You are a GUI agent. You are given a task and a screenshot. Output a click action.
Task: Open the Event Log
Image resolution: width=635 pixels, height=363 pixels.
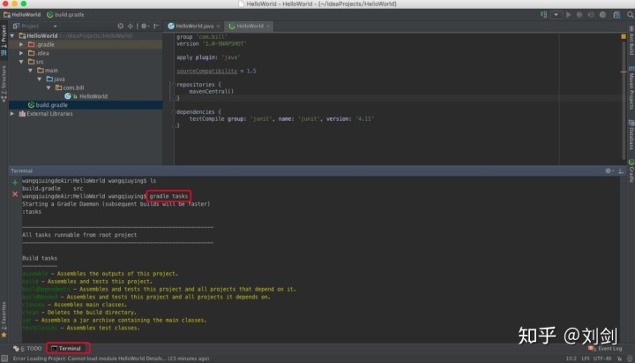pyautogui.click(x=605, y=348)
